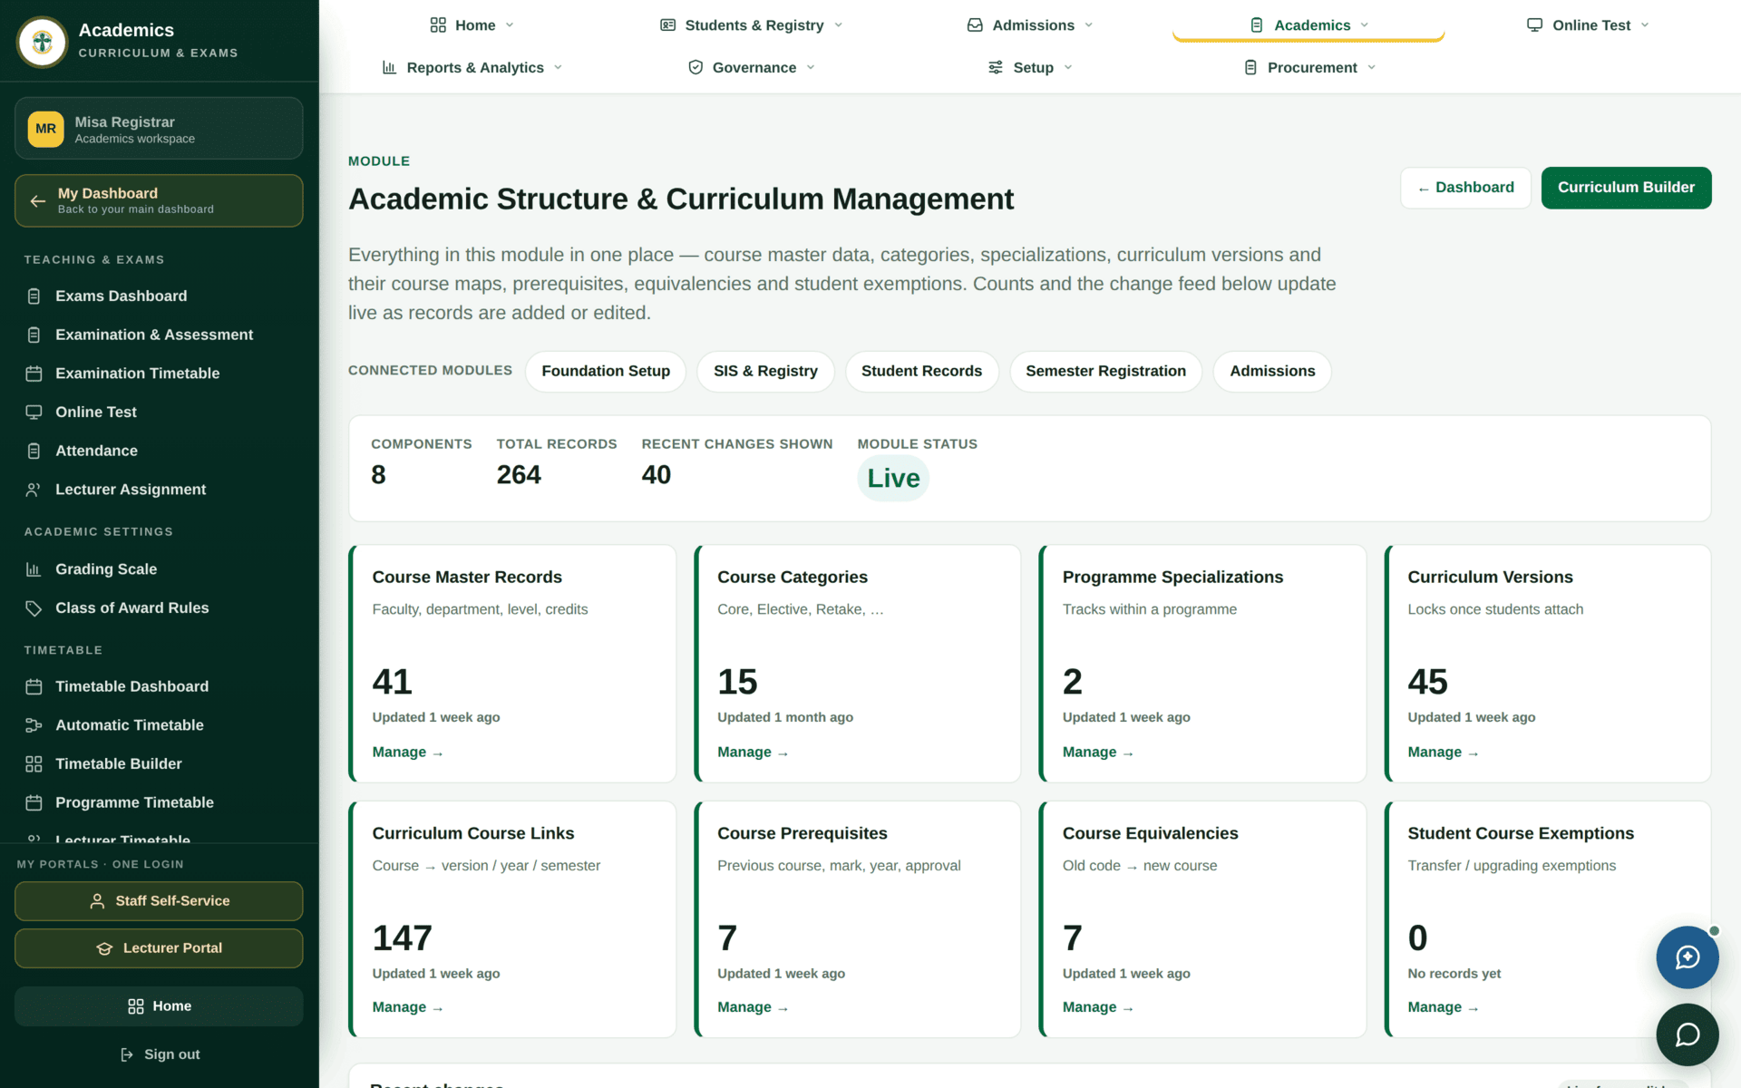The width and height of the screenshot is (1741, 1088).
Task: Open Programme Timetable in the sidebar
Action: coord(159,803)
